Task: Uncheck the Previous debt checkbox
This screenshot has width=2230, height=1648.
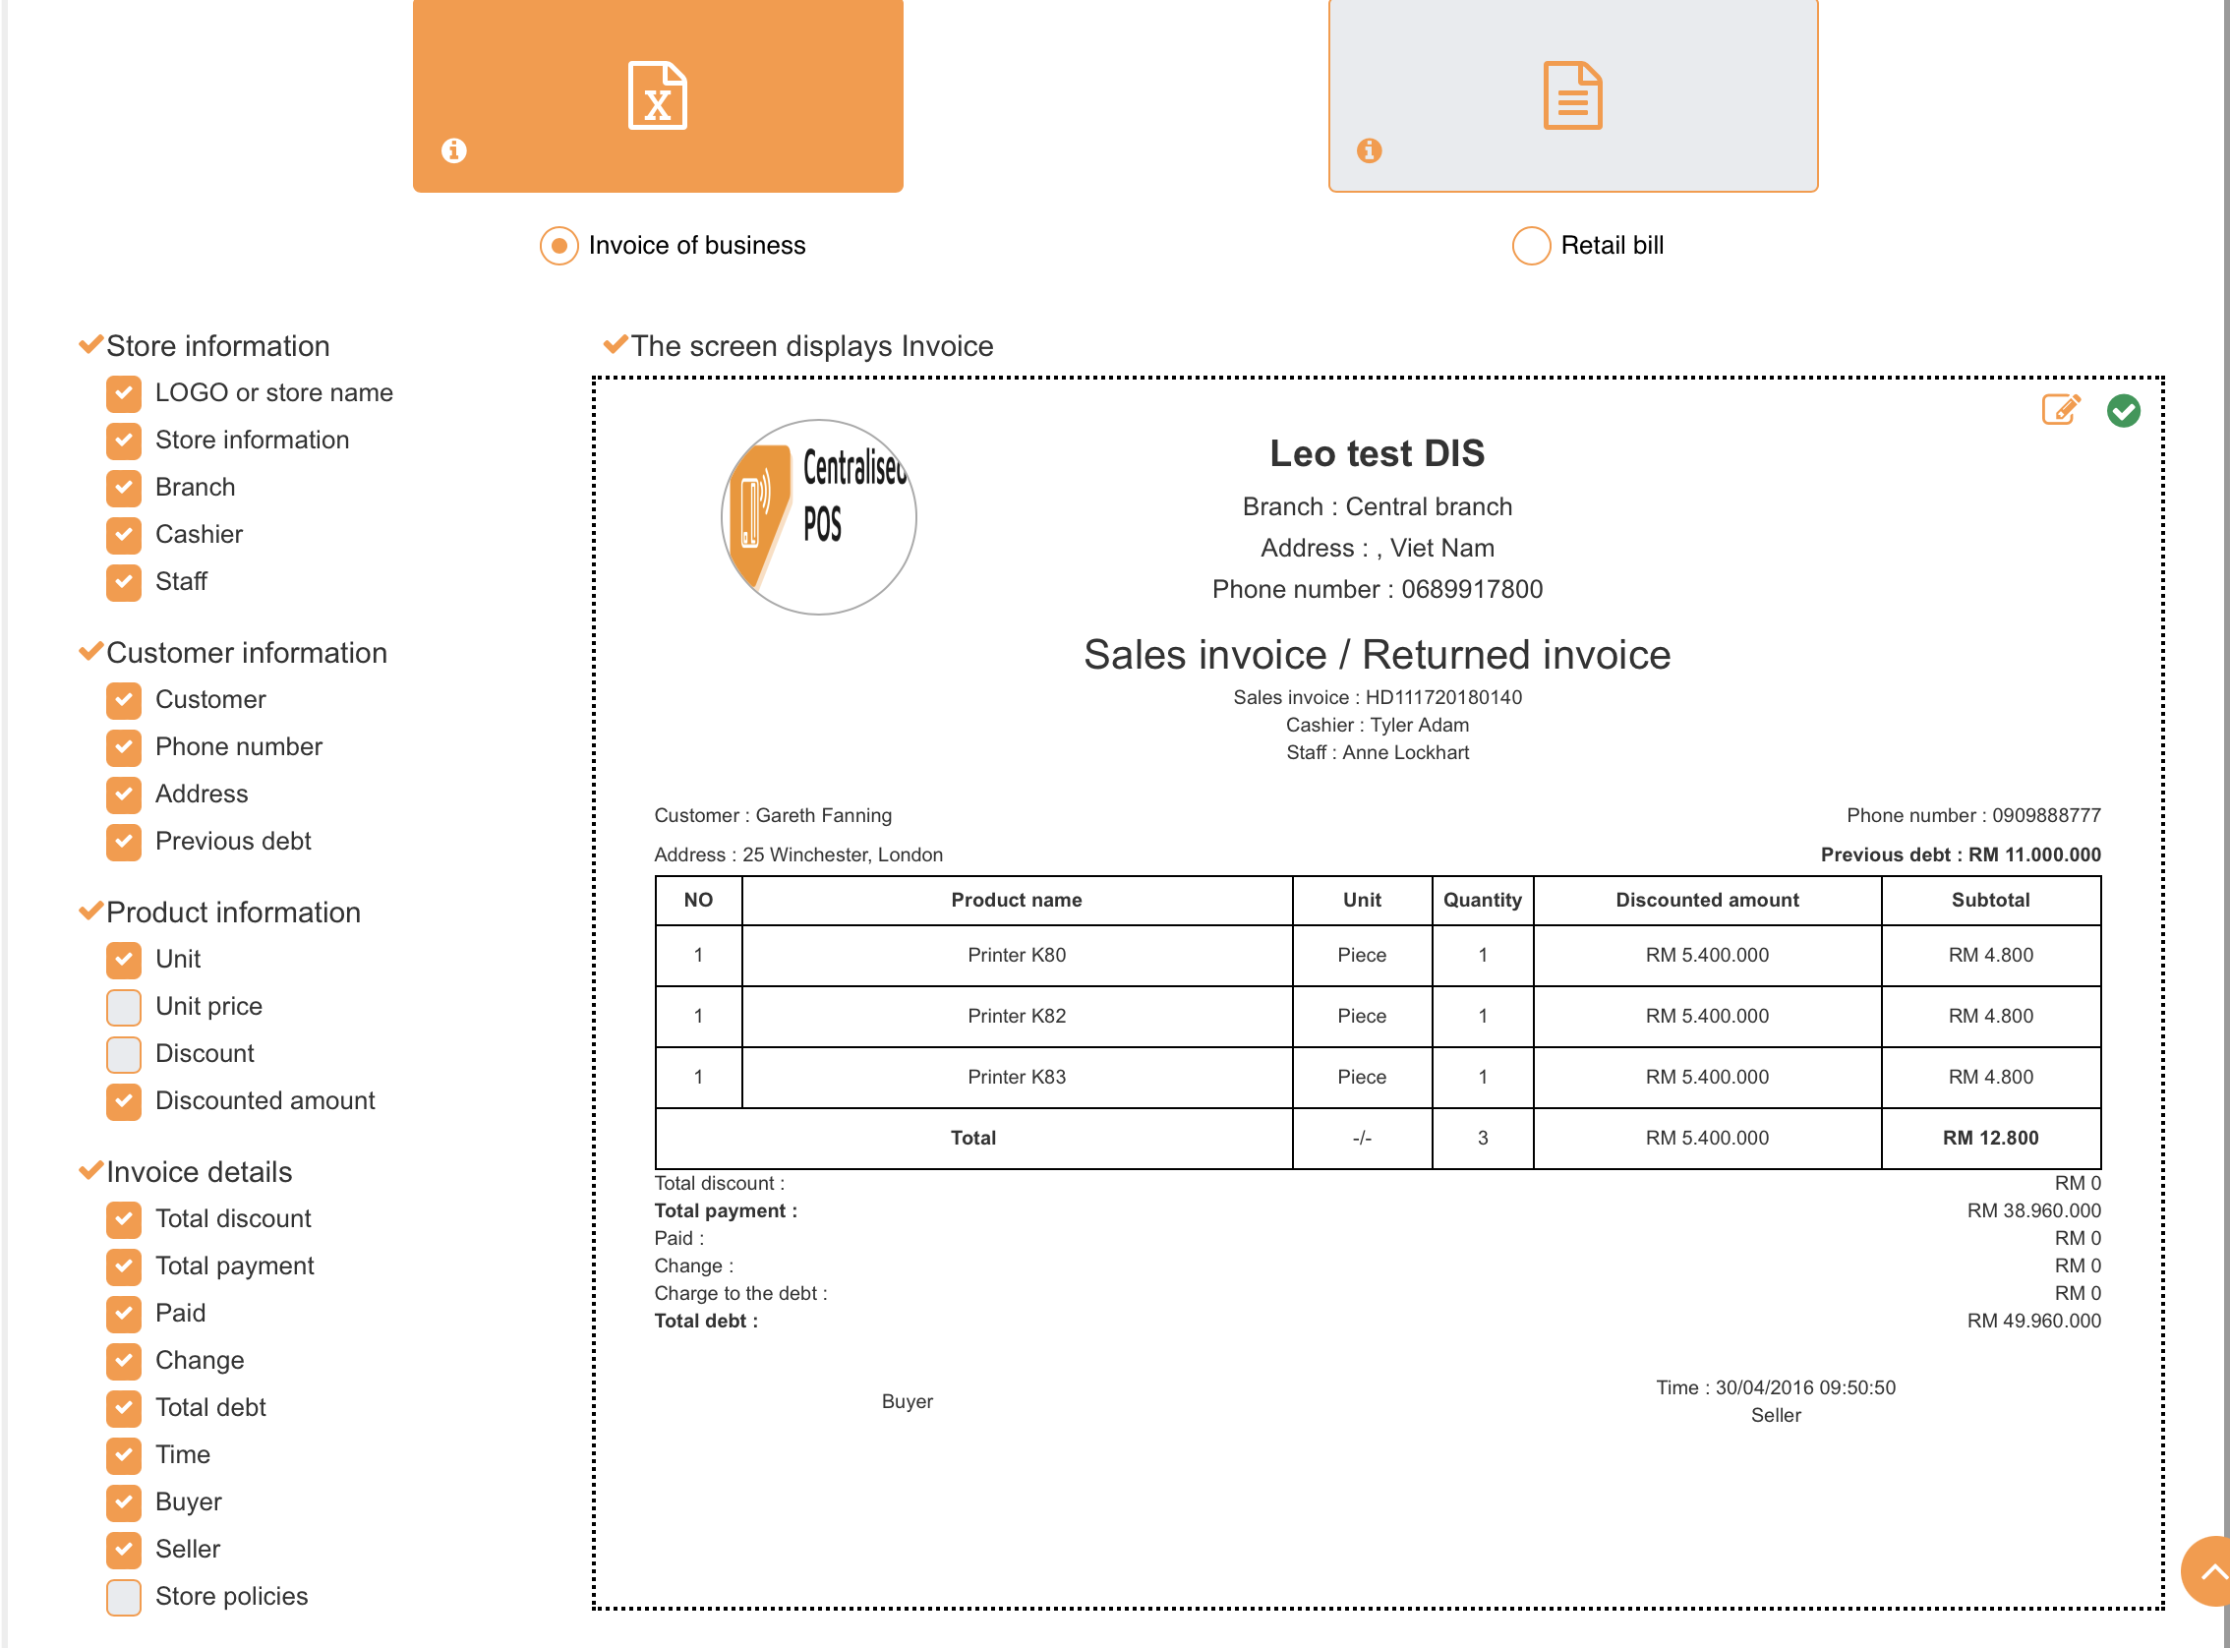Action: coord(124,841)
